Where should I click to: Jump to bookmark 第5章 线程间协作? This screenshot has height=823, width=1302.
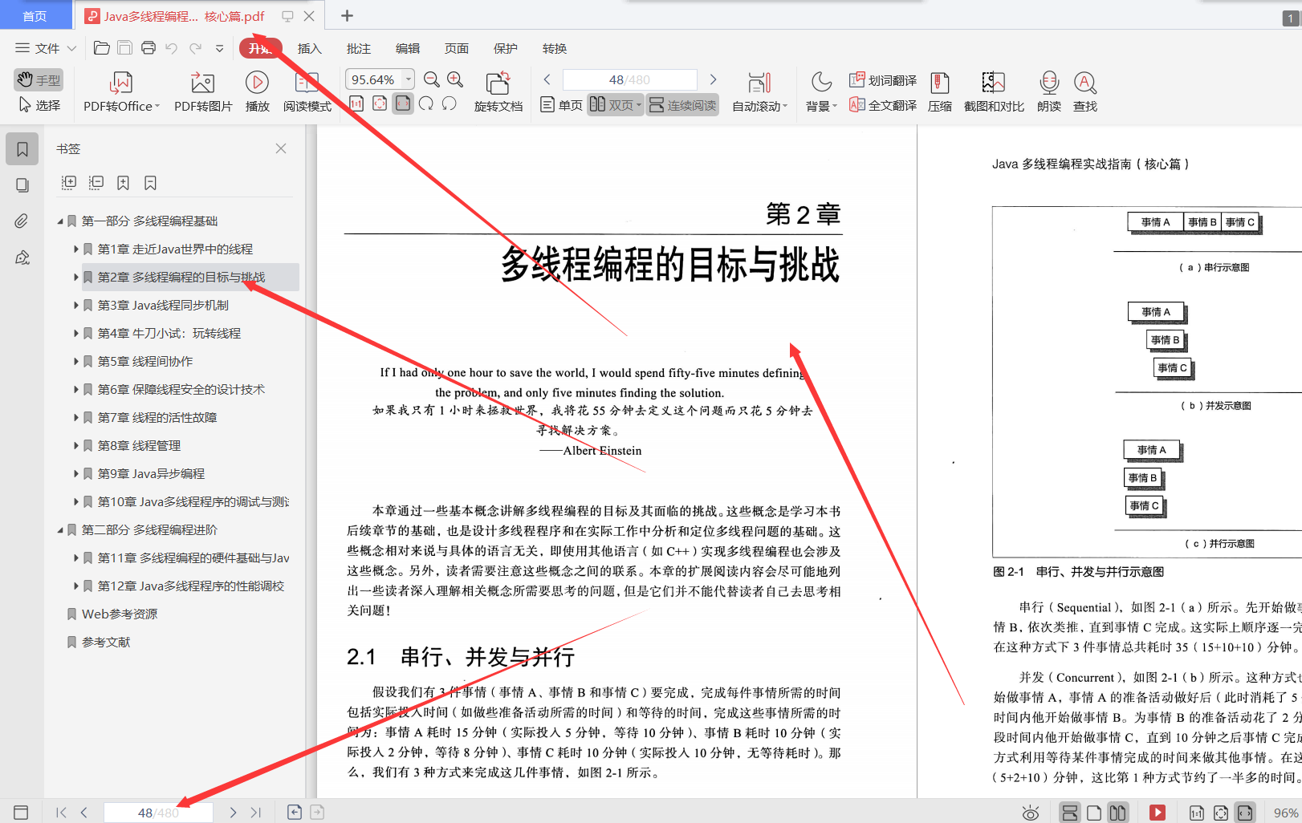point(145,362)
